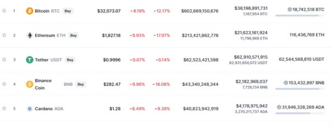Click the Buy button next to Tether USDT
Screen dimensions: 332x127
[70, 60]
